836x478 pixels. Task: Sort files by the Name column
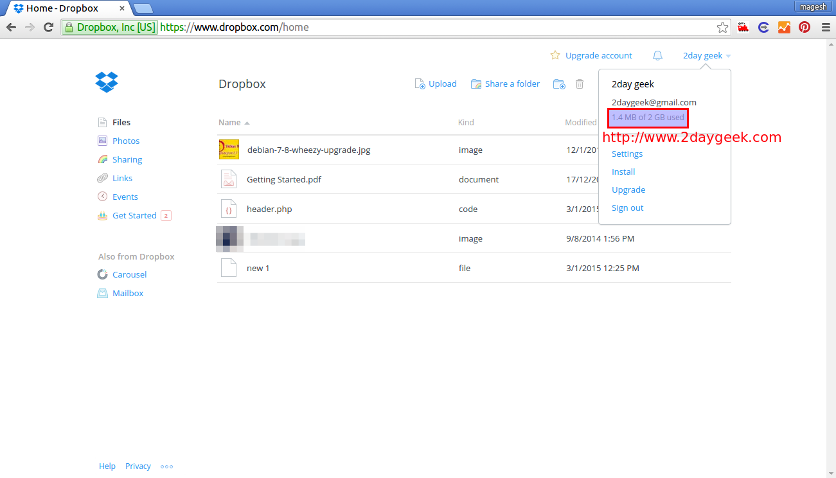click(x=234, y=122)
